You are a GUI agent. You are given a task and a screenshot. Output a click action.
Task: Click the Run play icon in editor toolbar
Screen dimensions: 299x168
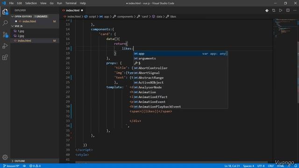[x=280, y=10]
